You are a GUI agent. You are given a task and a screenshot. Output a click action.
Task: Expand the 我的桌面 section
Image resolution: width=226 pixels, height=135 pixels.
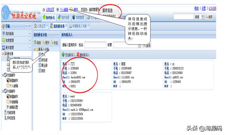[x=30, y=33]
